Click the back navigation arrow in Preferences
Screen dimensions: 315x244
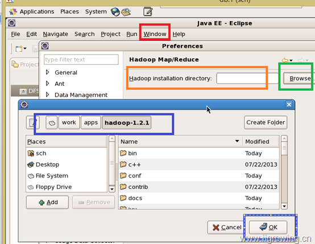285,60
